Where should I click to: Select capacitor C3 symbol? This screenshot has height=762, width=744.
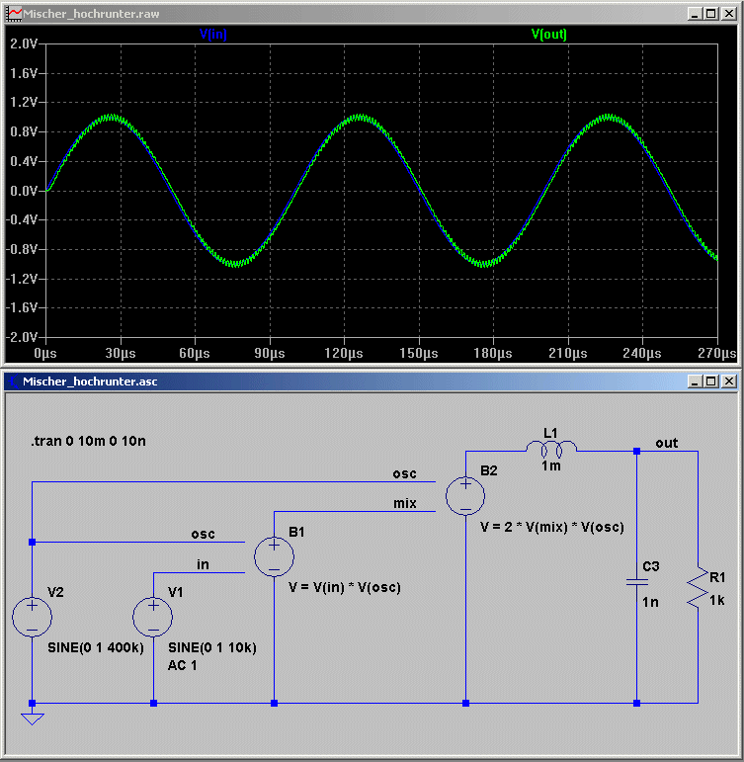(x=636, y=581)
